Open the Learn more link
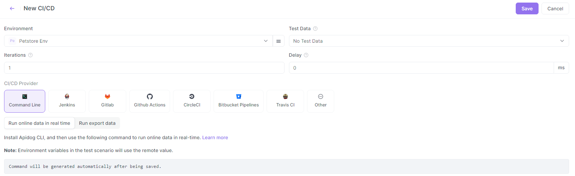575x176 pixels. [x=215, y=137]
